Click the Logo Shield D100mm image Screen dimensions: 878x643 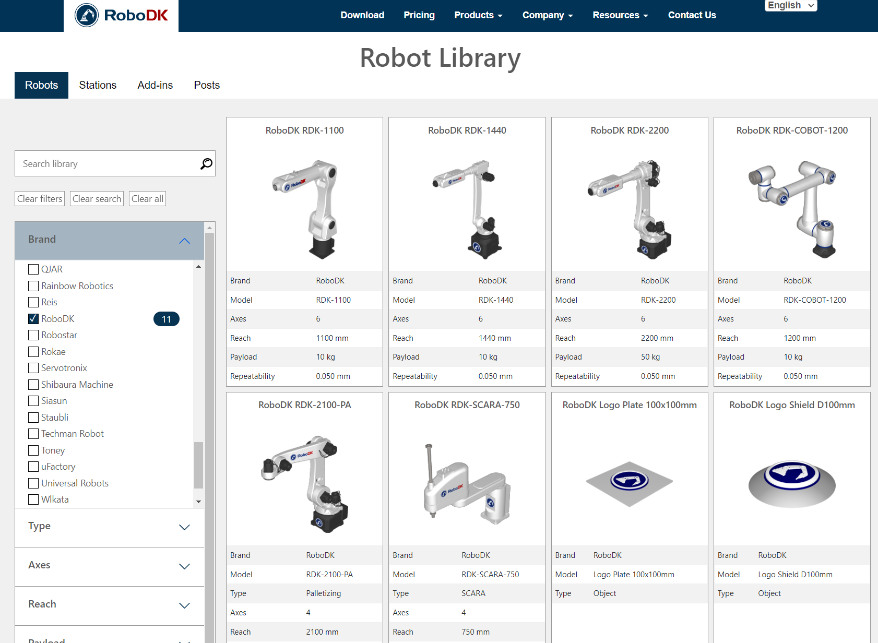pyautogui.click(x=792, y=484)
